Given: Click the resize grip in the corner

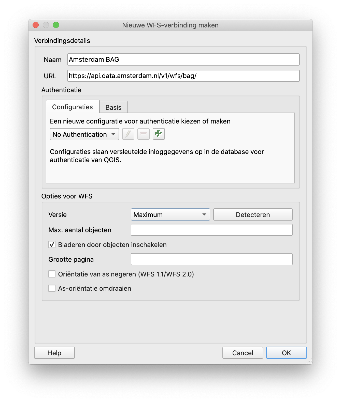Looking at the screenshot, I should 309,361.
